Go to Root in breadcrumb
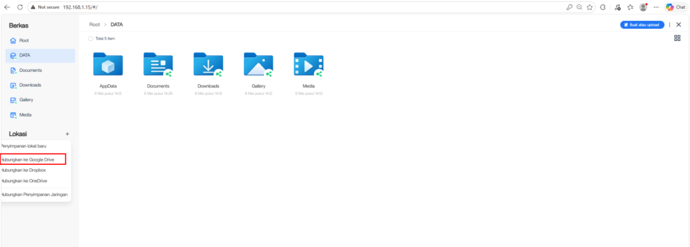 pyautogui.click(x=94, y=25)
